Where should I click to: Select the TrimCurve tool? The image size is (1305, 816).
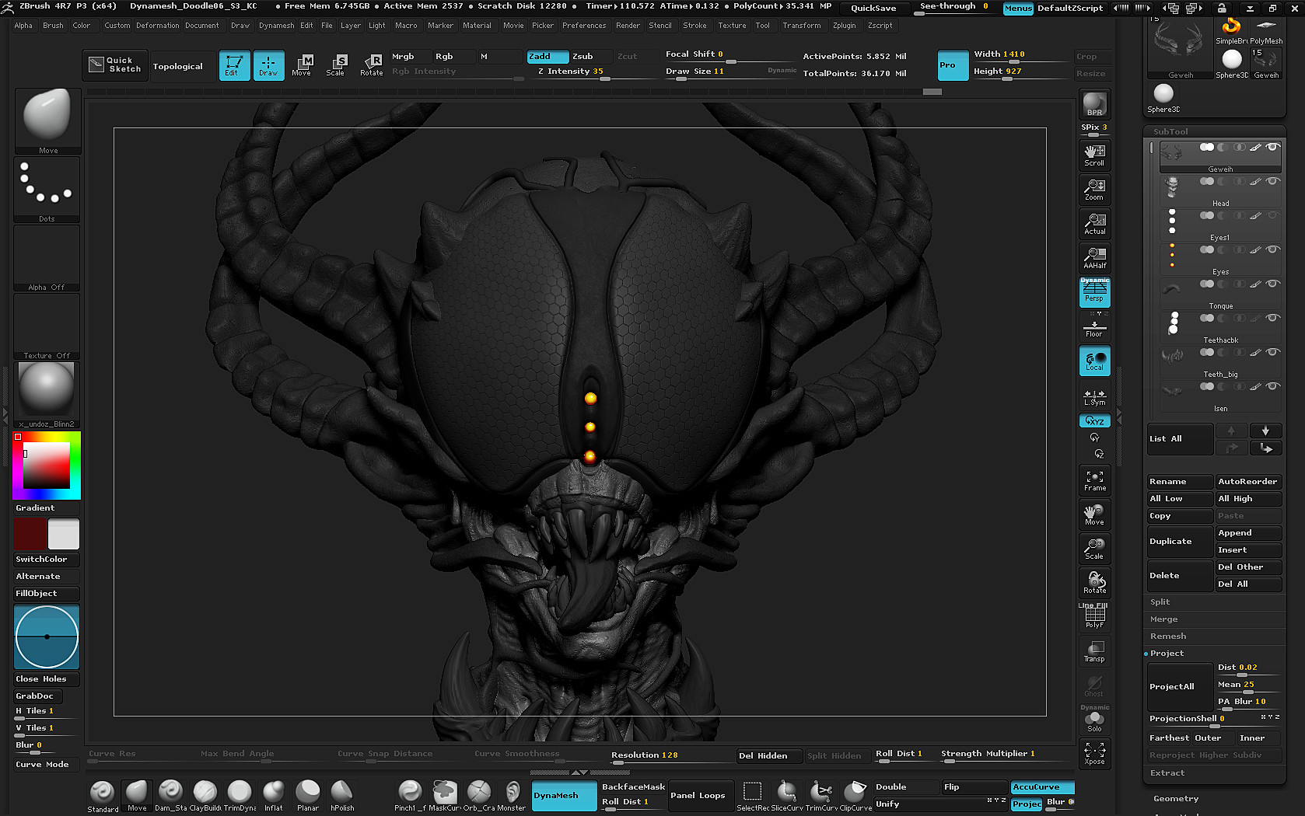pyautogui.click(x=821, y=796)
